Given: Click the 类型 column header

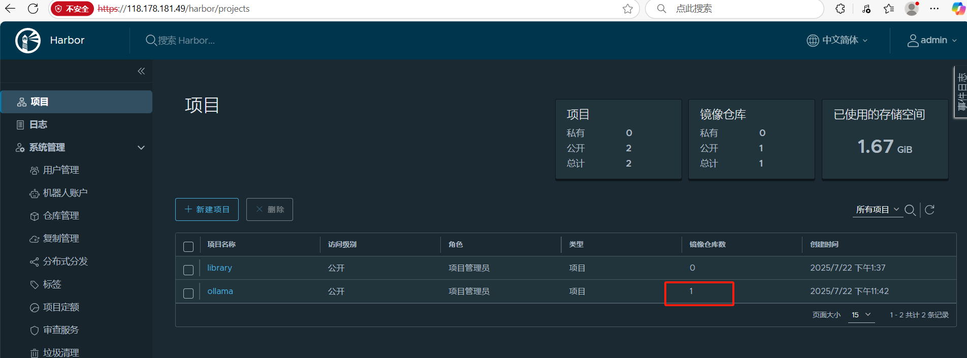Looking at the screenshot, I should [576, 244].
